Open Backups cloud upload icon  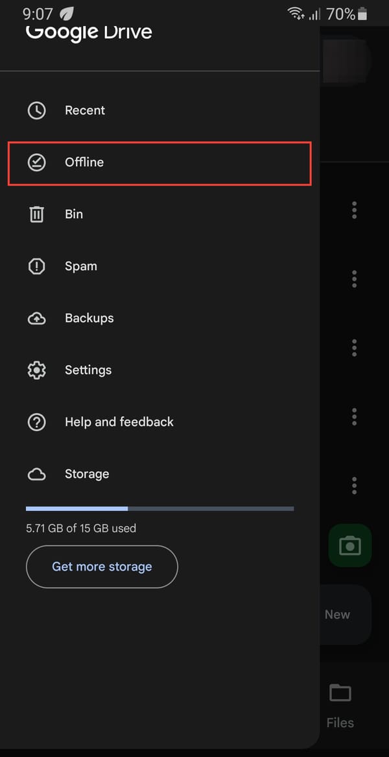[x=37, y=318]
